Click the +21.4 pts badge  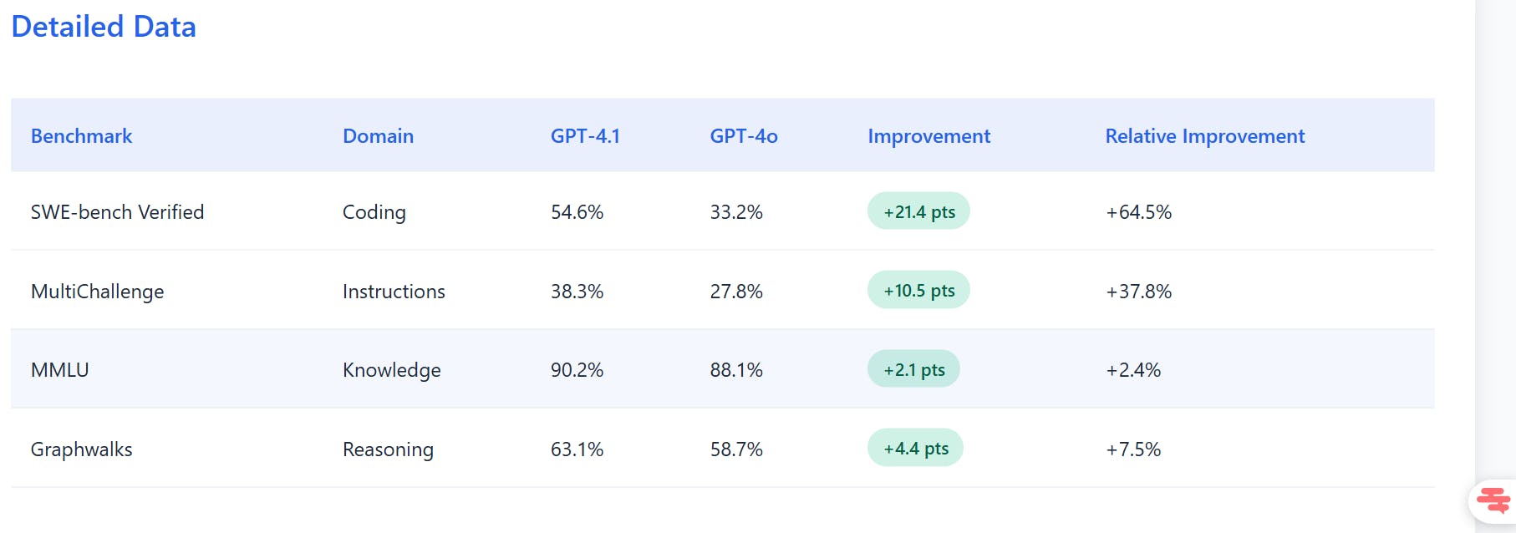pyautogui.click(x=918, y=211)
